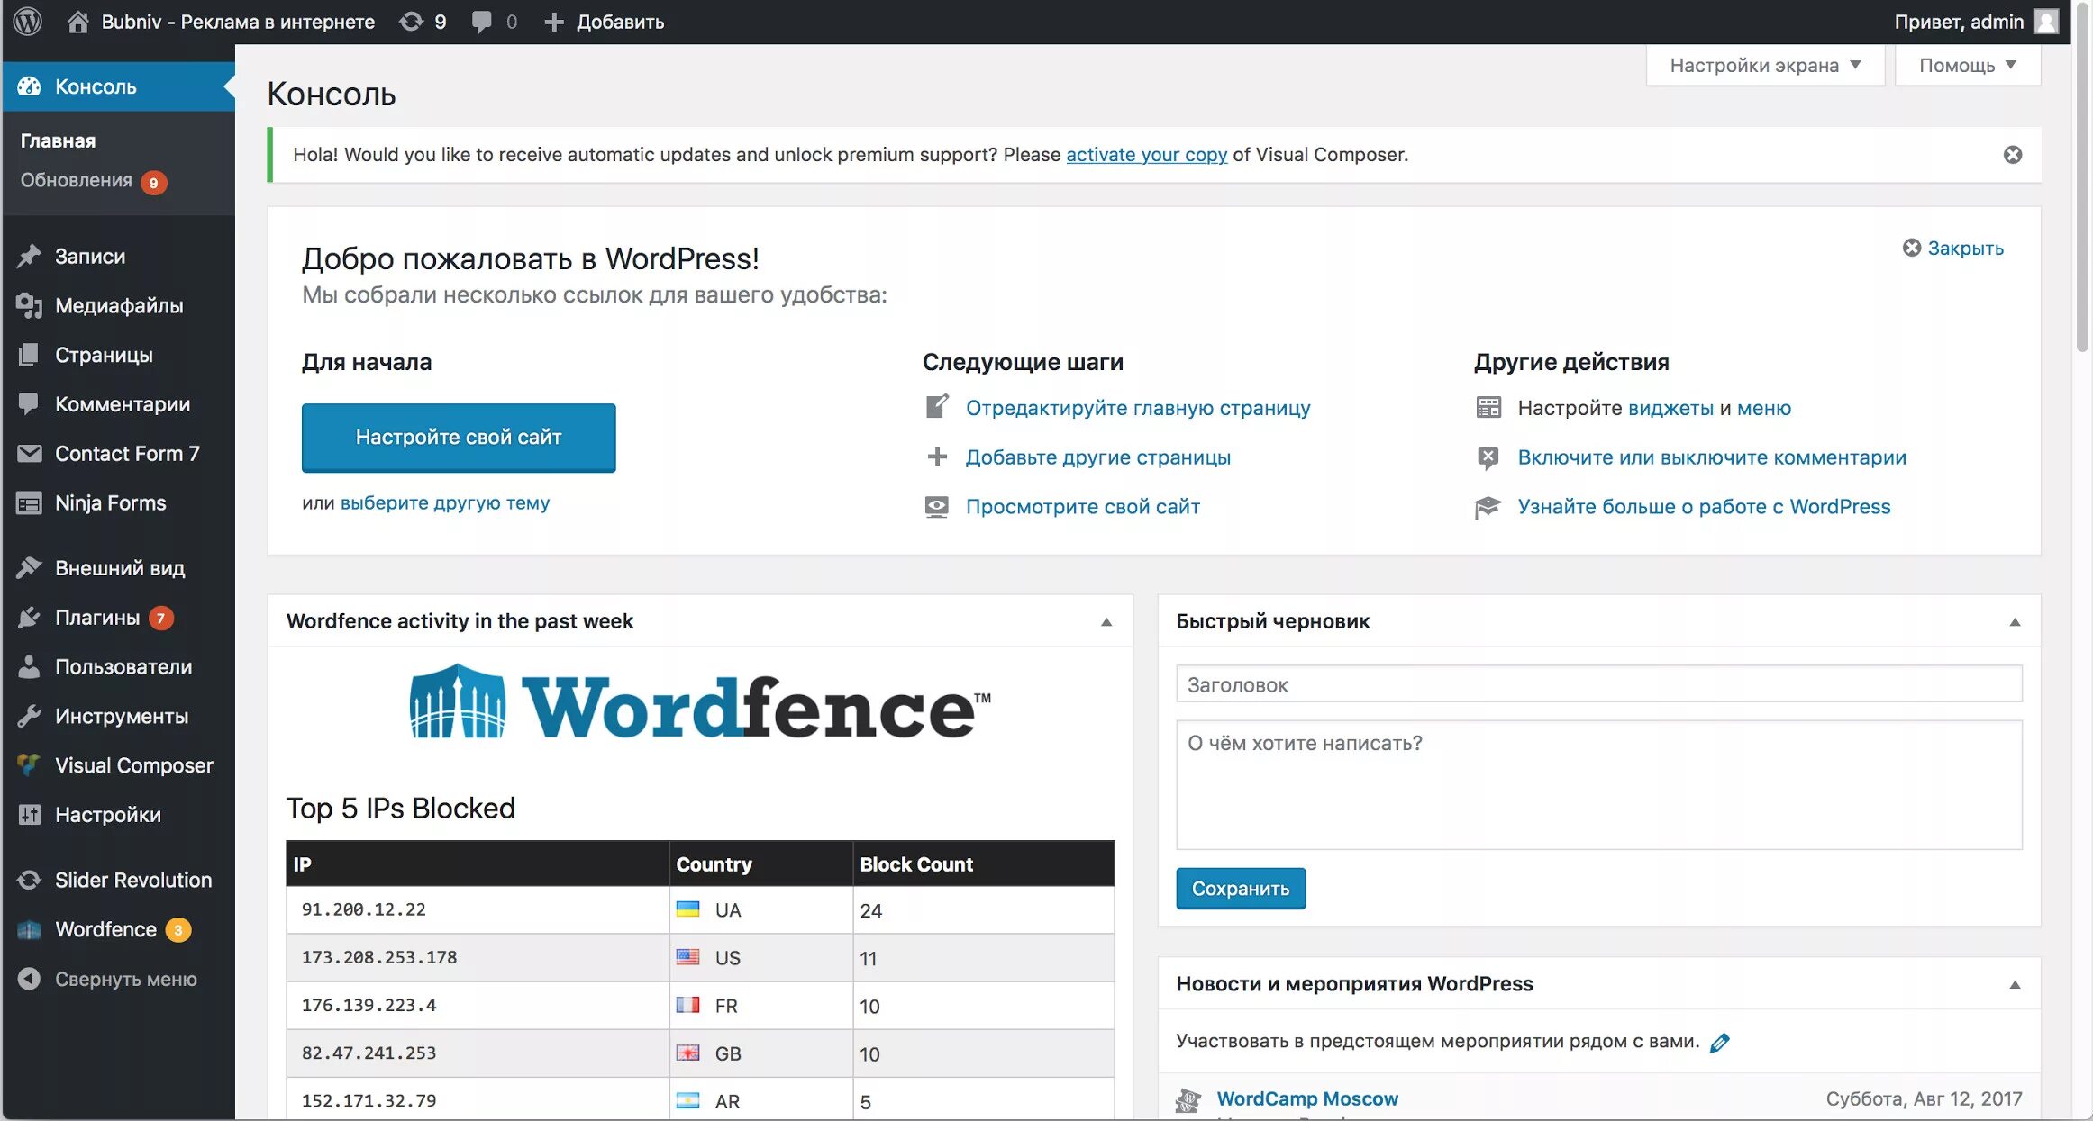The height and width of the screenshot is (1121, 2093).
Task: Focus the О чём хотите написать textarea
Action: point(1598,785)
